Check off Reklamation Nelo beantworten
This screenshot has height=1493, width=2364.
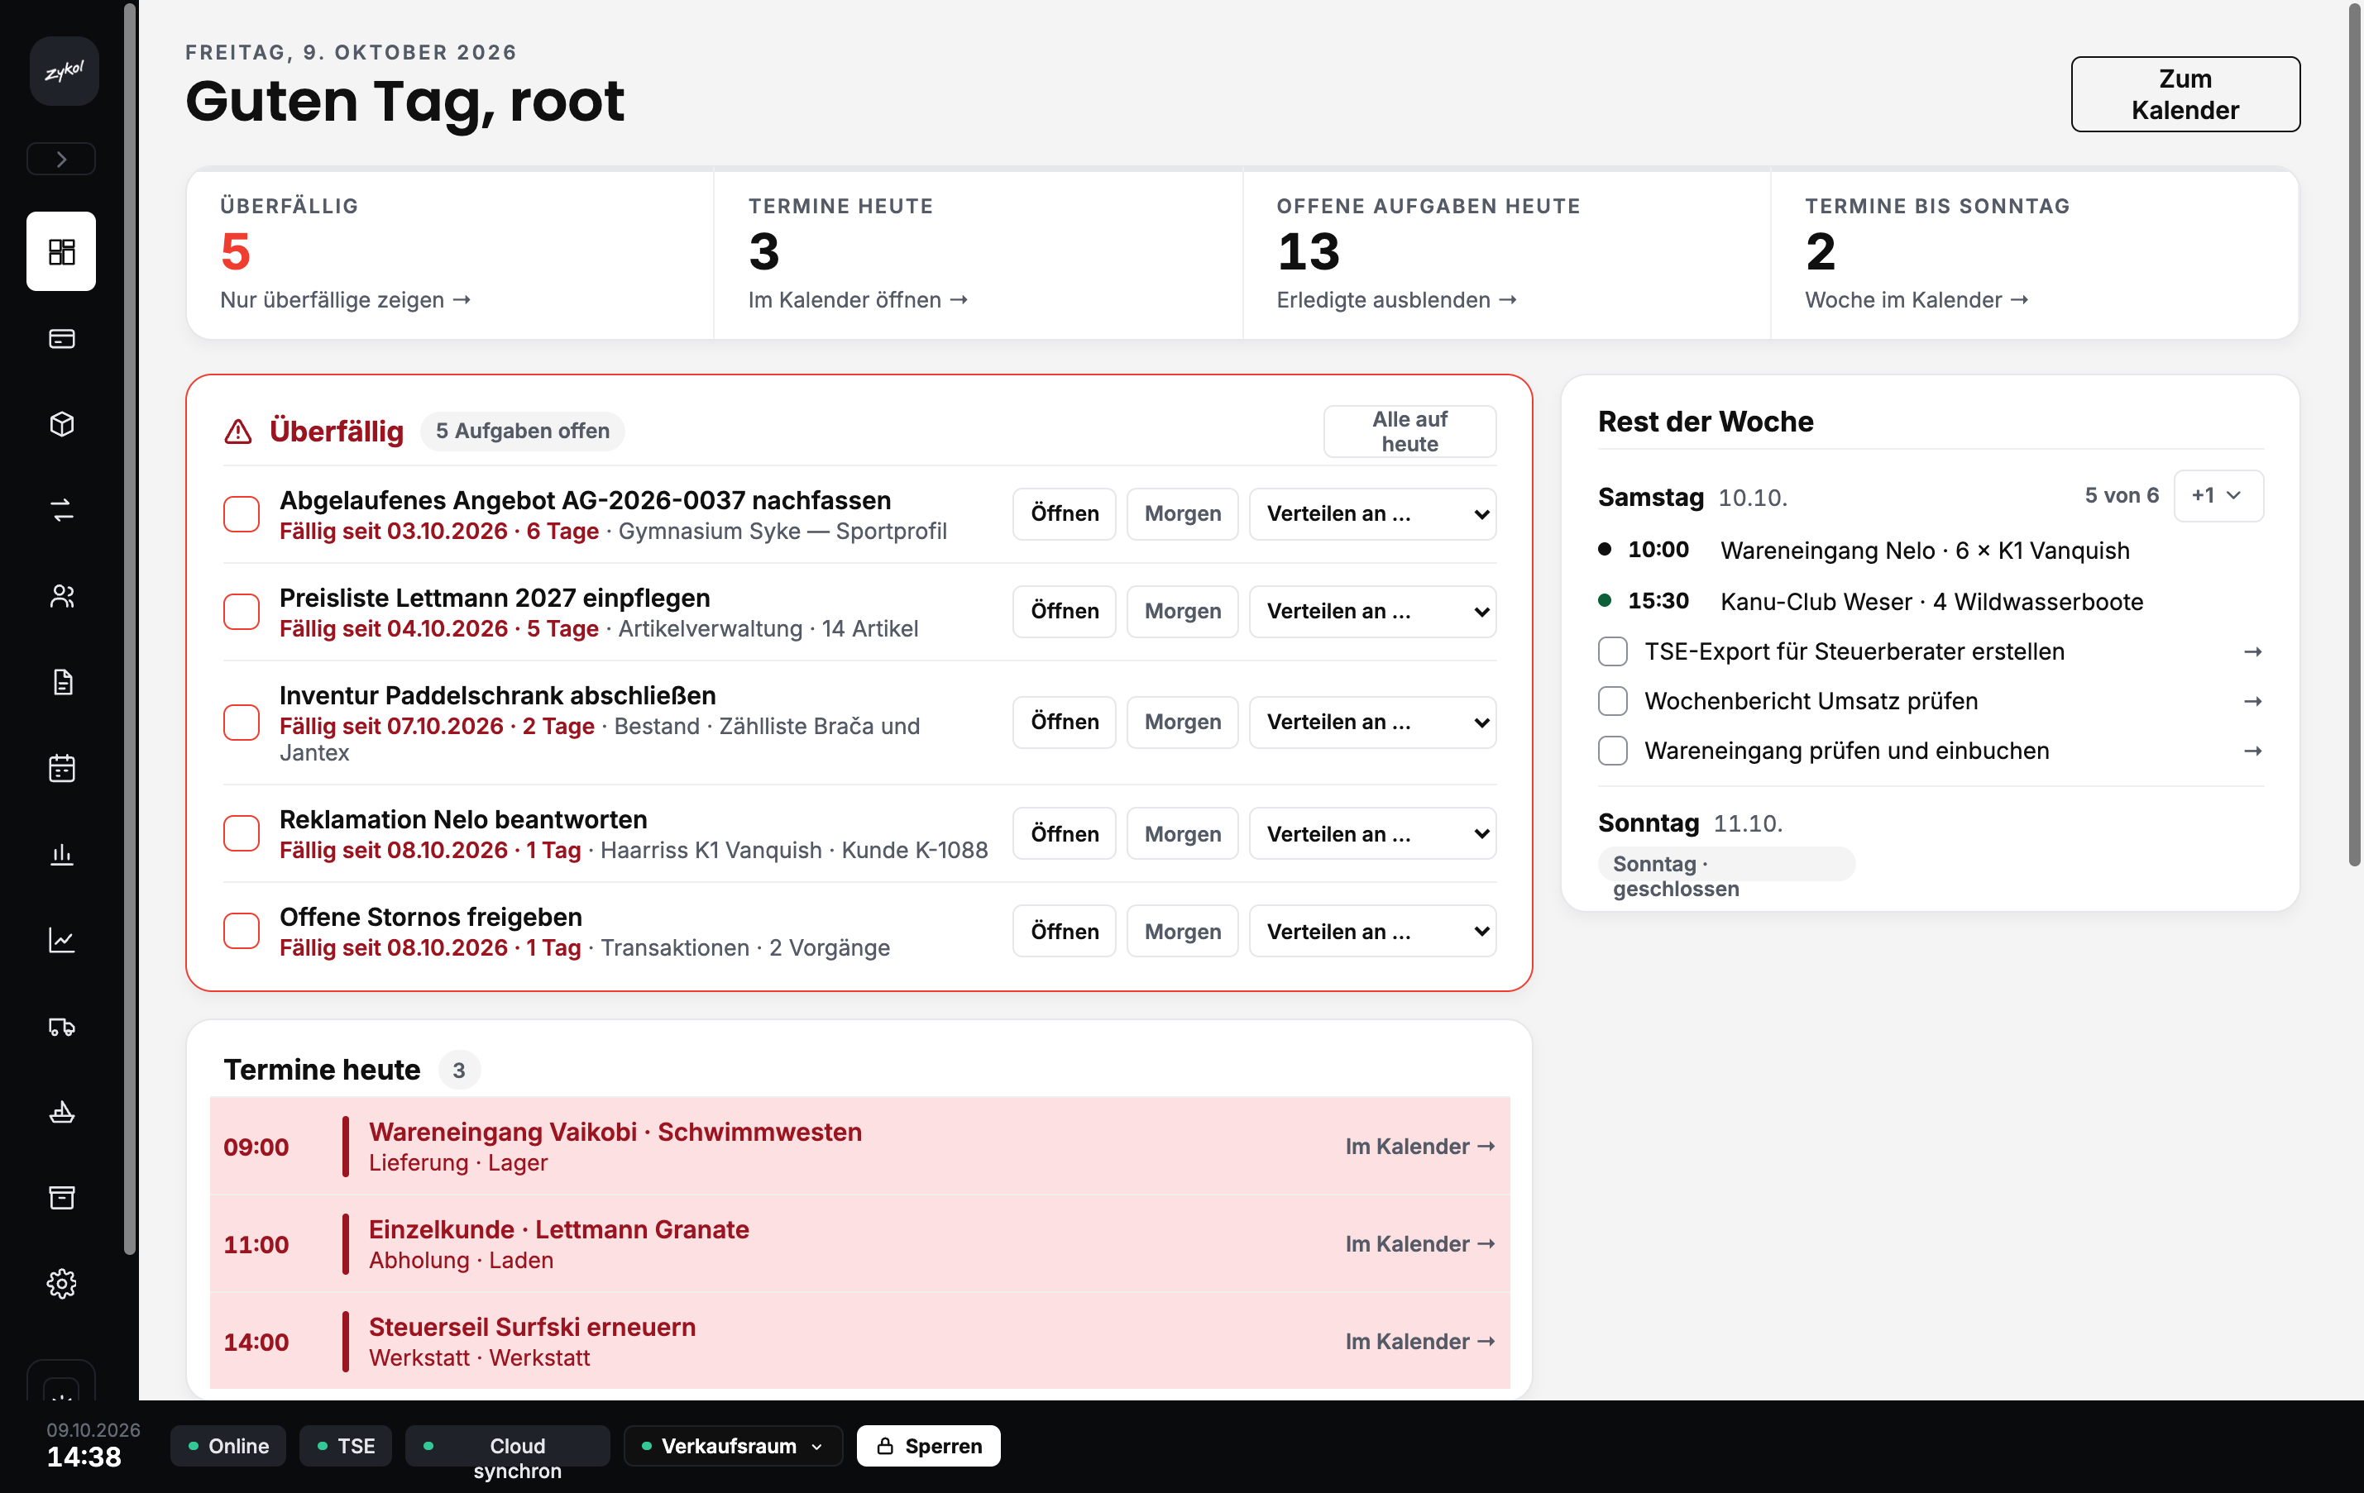(x=242, y=832)
